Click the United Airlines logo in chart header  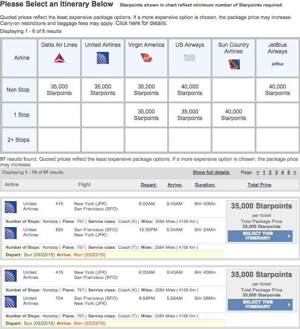point(103,58)
